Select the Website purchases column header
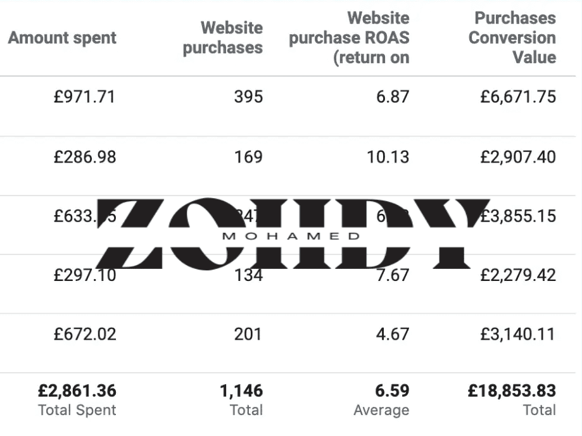582x436 pixels. [x=223, y=38]
